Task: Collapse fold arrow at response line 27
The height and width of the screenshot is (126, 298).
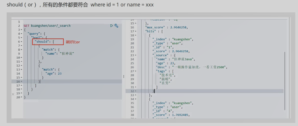Action: click(x=135, y=71)
